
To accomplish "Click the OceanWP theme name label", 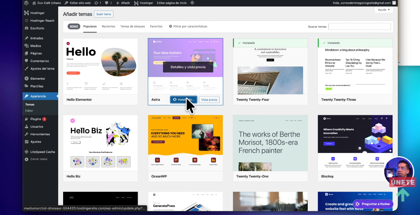I will (x=159, y=176).
